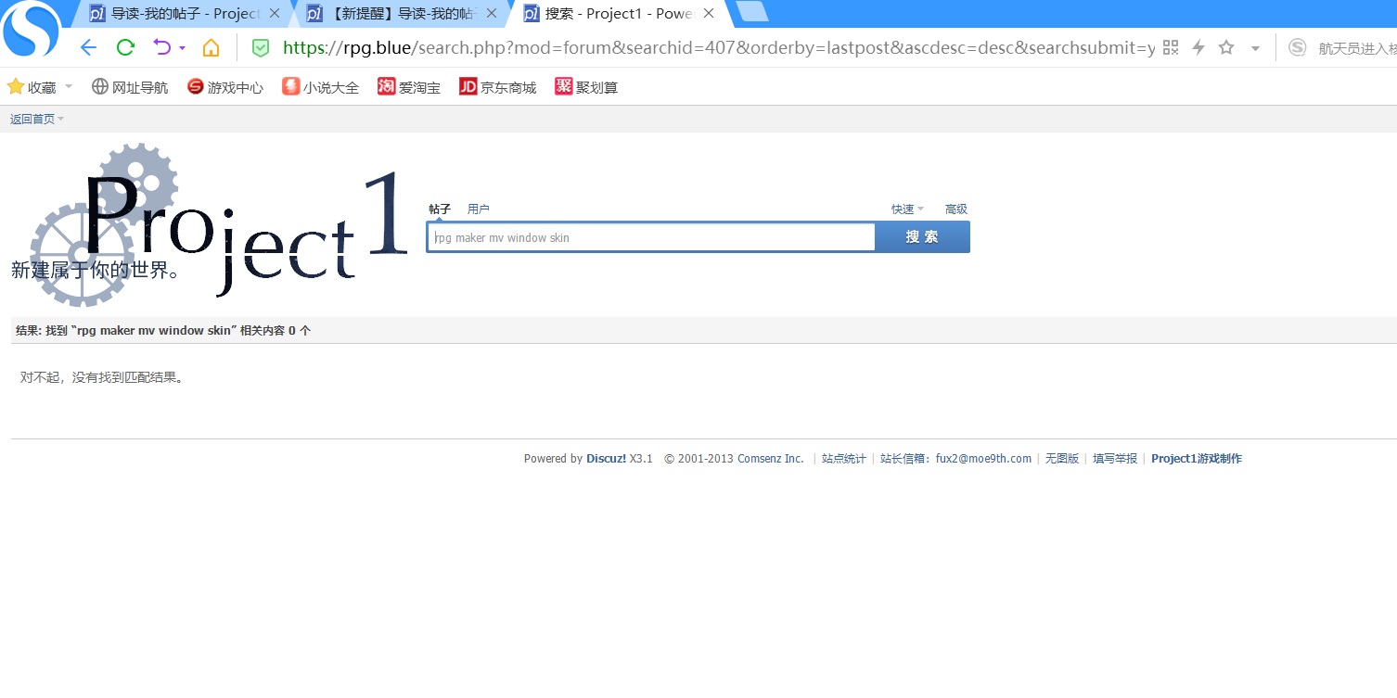Select the 用户 search tab

[479, 209]
